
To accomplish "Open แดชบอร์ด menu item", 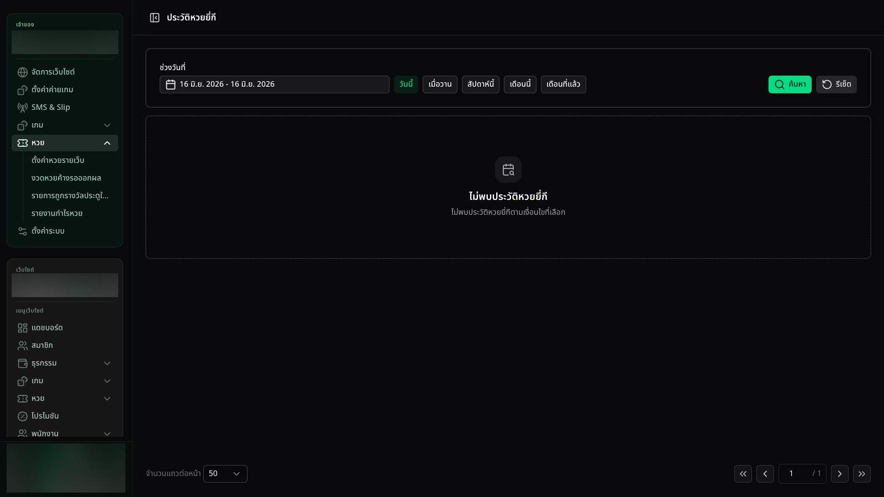I will [65, 328].
